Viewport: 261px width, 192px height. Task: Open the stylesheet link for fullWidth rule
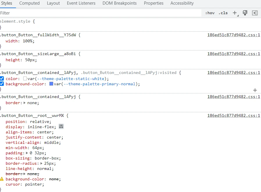tap(234, 35)
